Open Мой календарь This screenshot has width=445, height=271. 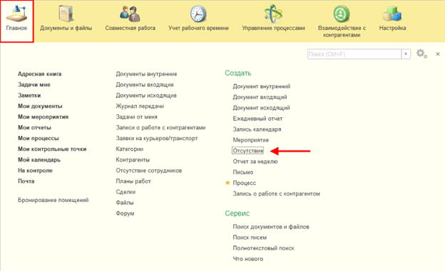[39, 160]
